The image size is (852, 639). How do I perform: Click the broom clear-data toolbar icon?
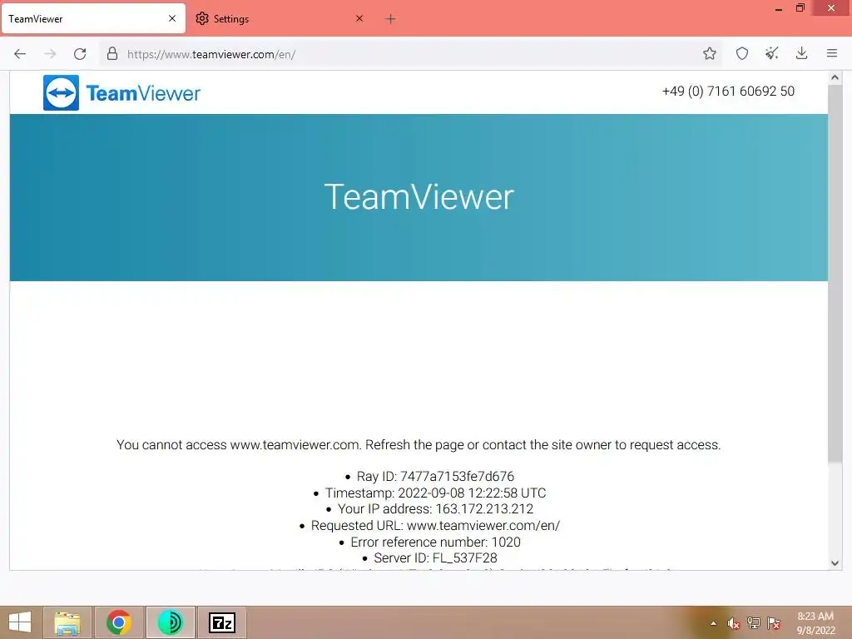point(771,53)
